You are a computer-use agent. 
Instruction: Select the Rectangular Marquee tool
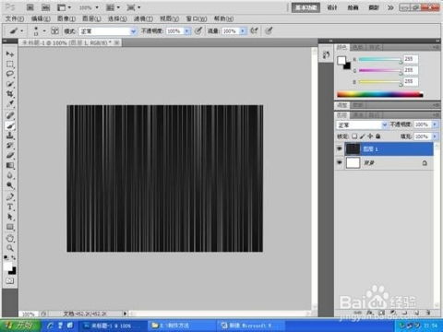[10, 65]
